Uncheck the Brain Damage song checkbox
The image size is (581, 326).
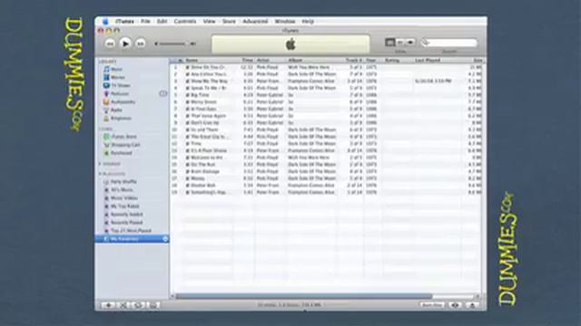tap(188, 171)
